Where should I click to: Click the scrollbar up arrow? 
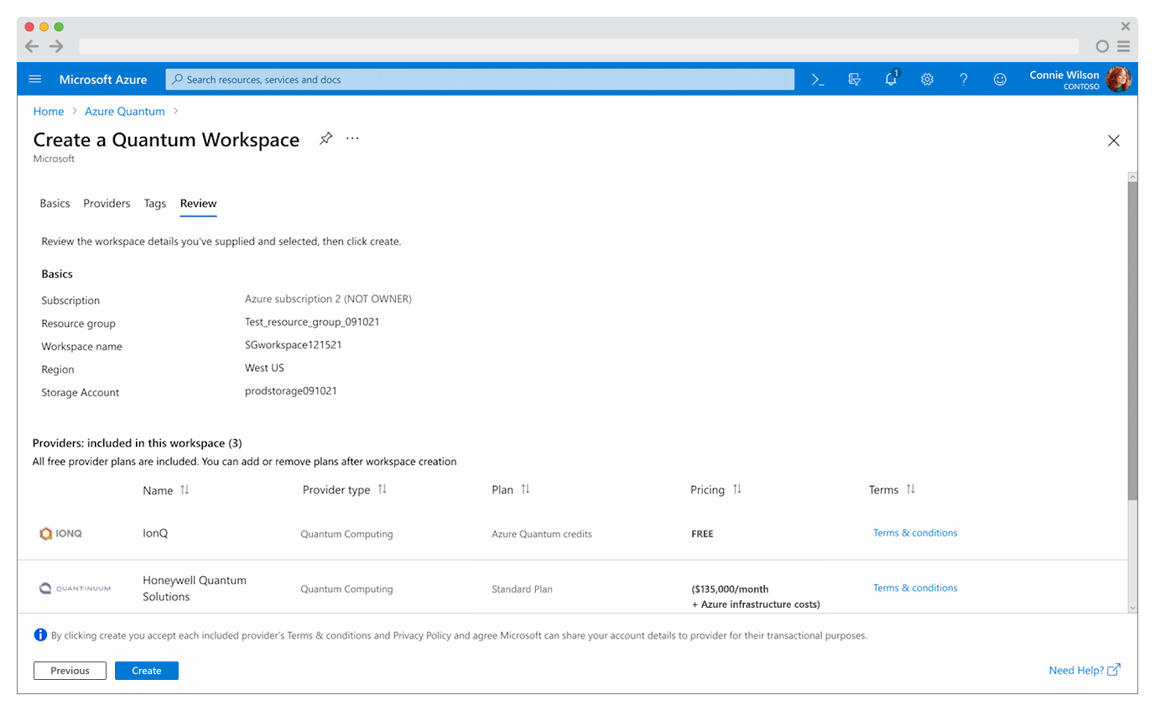[1132, 177]
